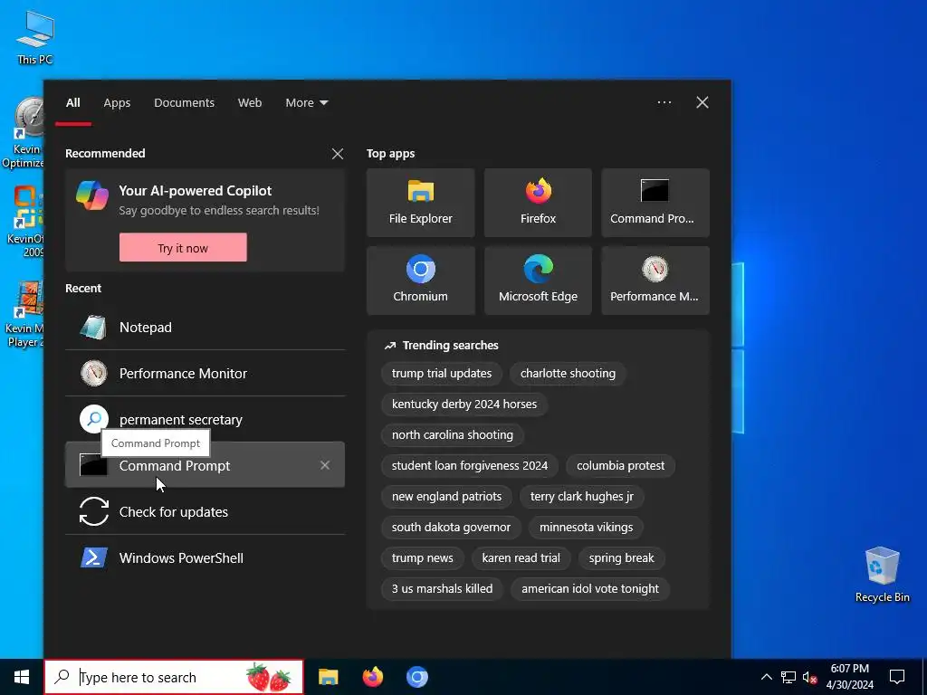Choose 'karen read trial' trending chip
927x695 pixels.
click(521, 557)
